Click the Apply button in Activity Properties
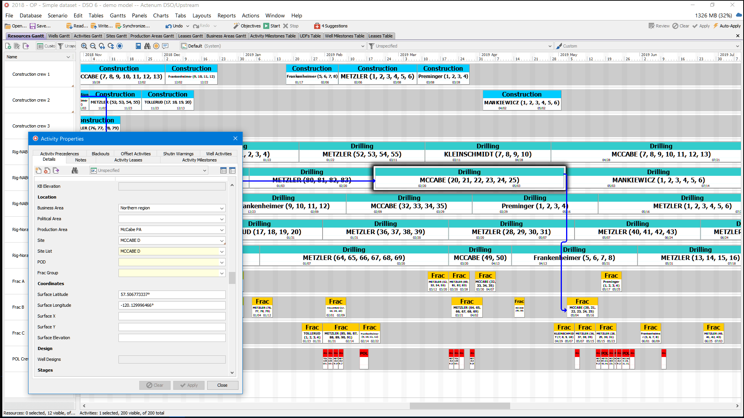Screen dimensions: 744x418 click(189, 385)
